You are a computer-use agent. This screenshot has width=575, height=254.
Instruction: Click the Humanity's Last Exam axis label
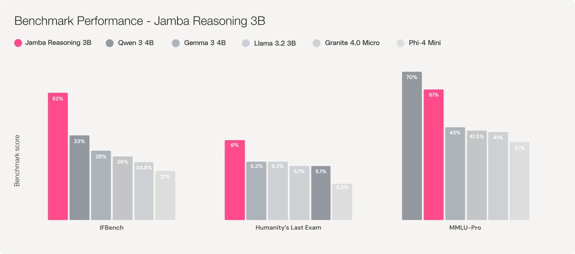(x=288, y=228)
